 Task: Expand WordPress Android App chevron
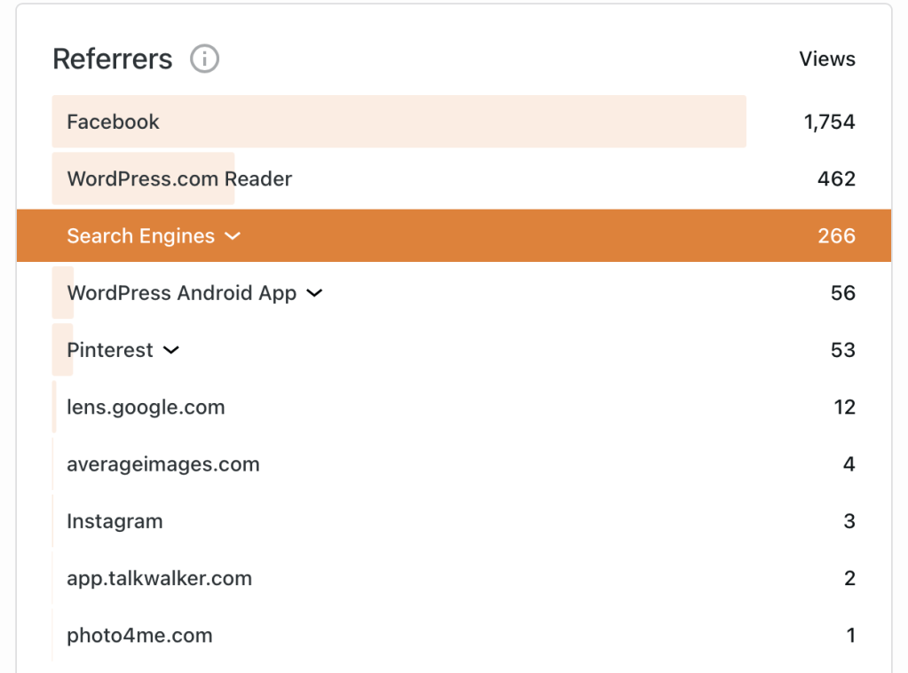point(314,293)
